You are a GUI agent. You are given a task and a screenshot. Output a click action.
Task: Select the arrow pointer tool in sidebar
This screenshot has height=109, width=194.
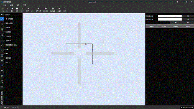(2, 19)
